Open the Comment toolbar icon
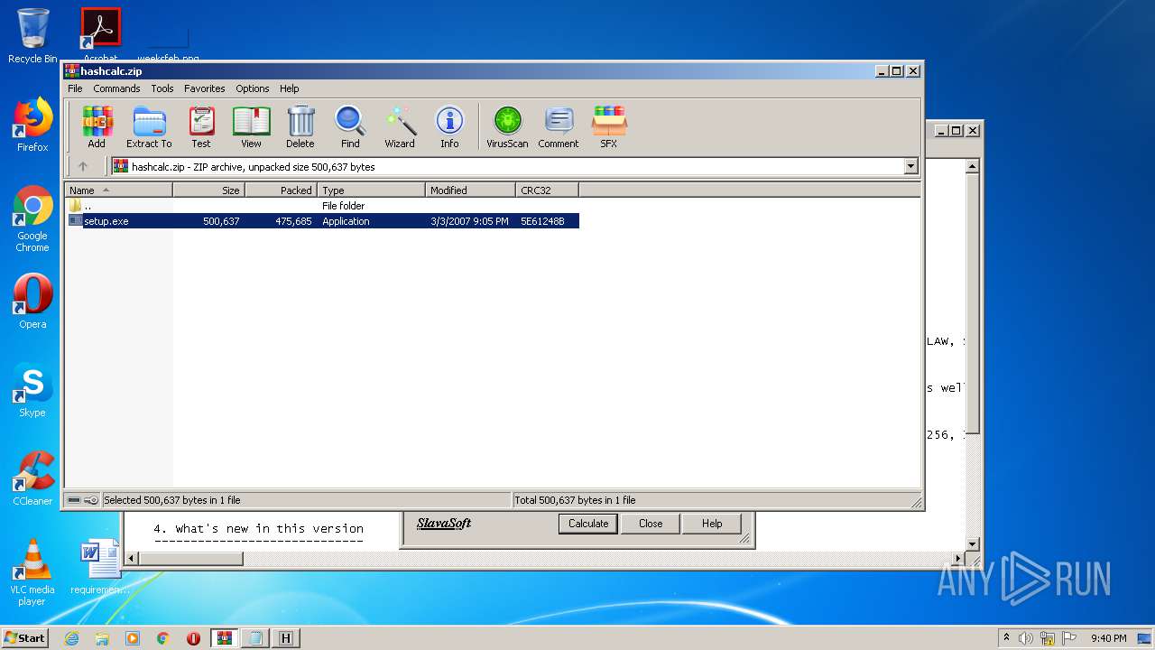Image resolution: width=1155 pixels, height=650 pixels. pyautogui.click(x=559, y=126)
